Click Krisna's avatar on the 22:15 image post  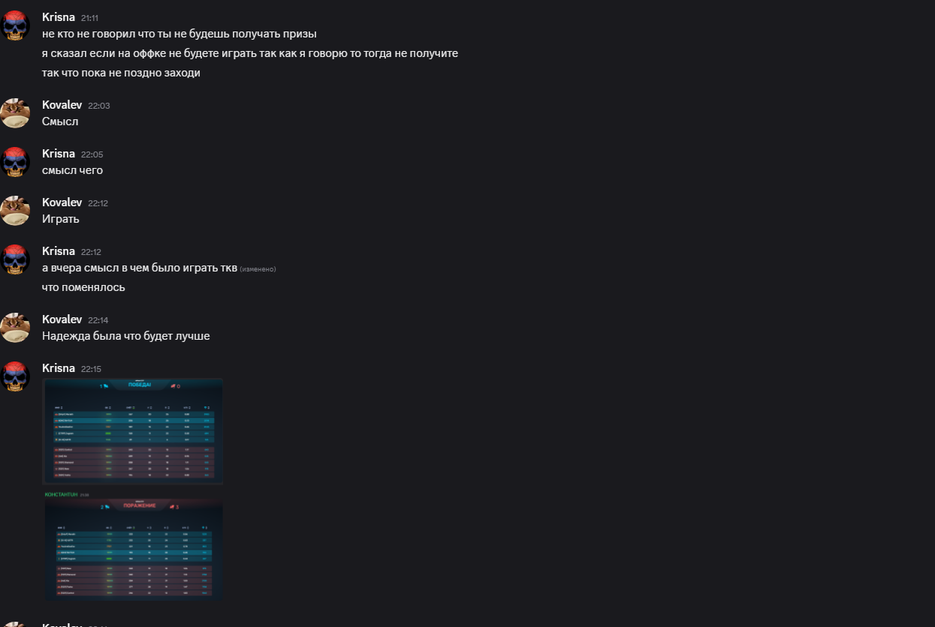point(15,376)
